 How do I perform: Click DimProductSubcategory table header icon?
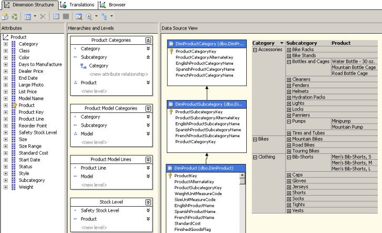[x=171, y=104]
